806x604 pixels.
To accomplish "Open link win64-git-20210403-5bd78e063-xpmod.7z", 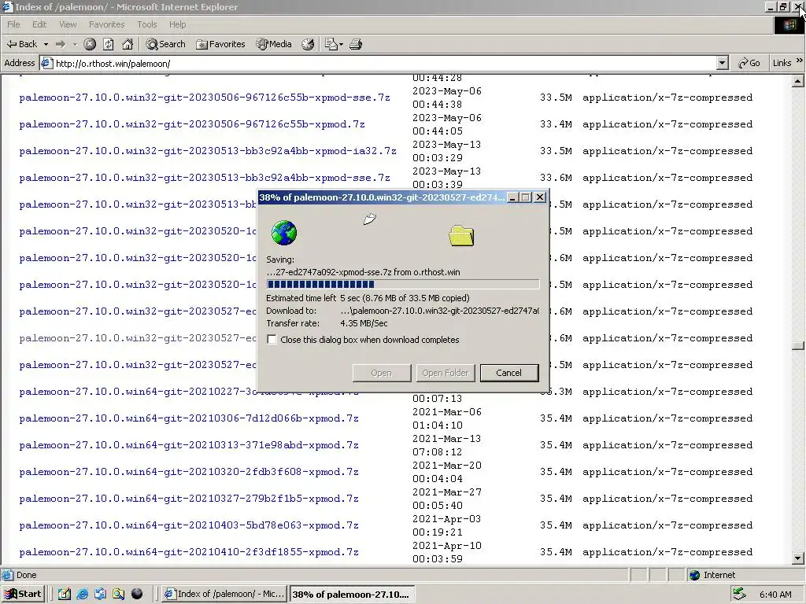I will tap(189, 525).
